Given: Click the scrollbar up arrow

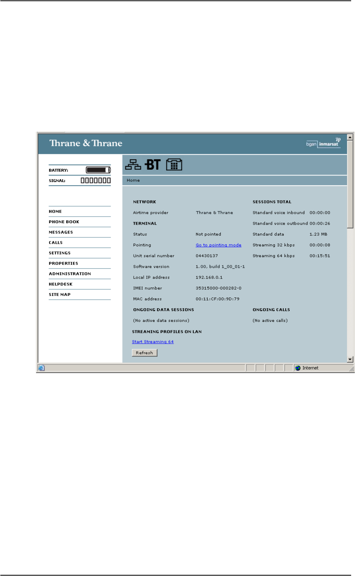Looking at the screenshot, I should (350, 138).
